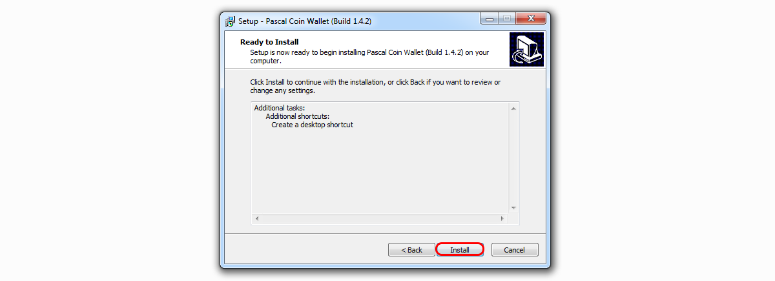Select the 'Create a desktop shortcut' line

point(312,125)
